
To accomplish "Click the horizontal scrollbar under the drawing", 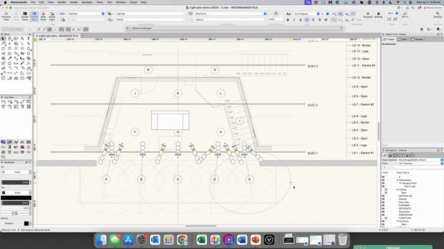I will (x=200, y=226).
